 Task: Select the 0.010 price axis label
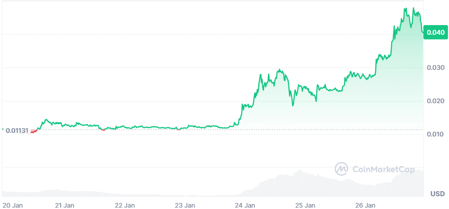[x=434, y=134]
